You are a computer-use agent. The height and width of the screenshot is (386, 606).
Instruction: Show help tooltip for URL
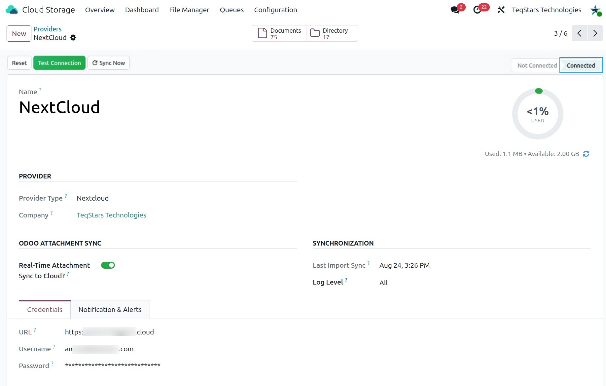point(35,329)
